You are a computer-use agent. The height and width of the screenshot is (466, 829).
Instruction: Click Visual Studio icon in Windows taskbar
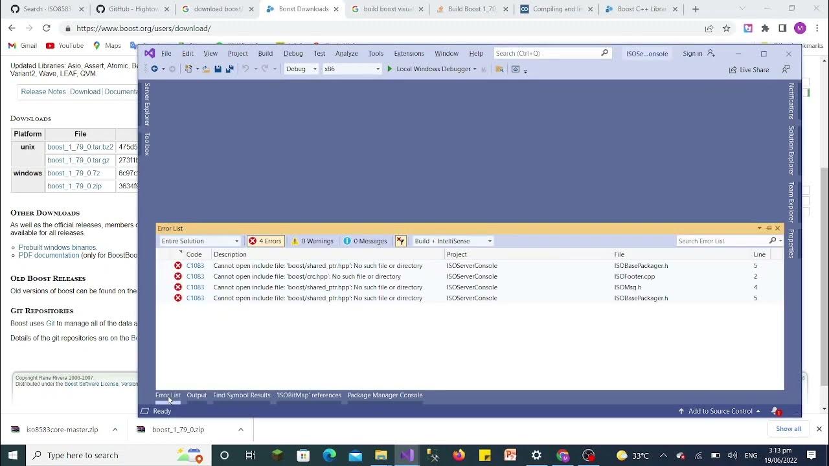tap(407, 455)
